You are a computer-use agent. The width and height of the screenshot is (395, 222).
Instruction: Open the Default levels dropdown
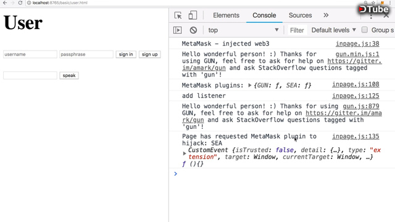333,30
